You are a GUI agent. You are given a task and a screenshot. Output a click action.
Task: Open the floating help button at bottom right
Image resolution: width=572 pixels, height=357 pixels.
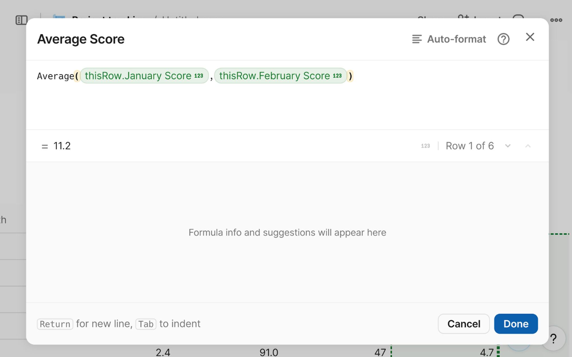pos(553,339)
